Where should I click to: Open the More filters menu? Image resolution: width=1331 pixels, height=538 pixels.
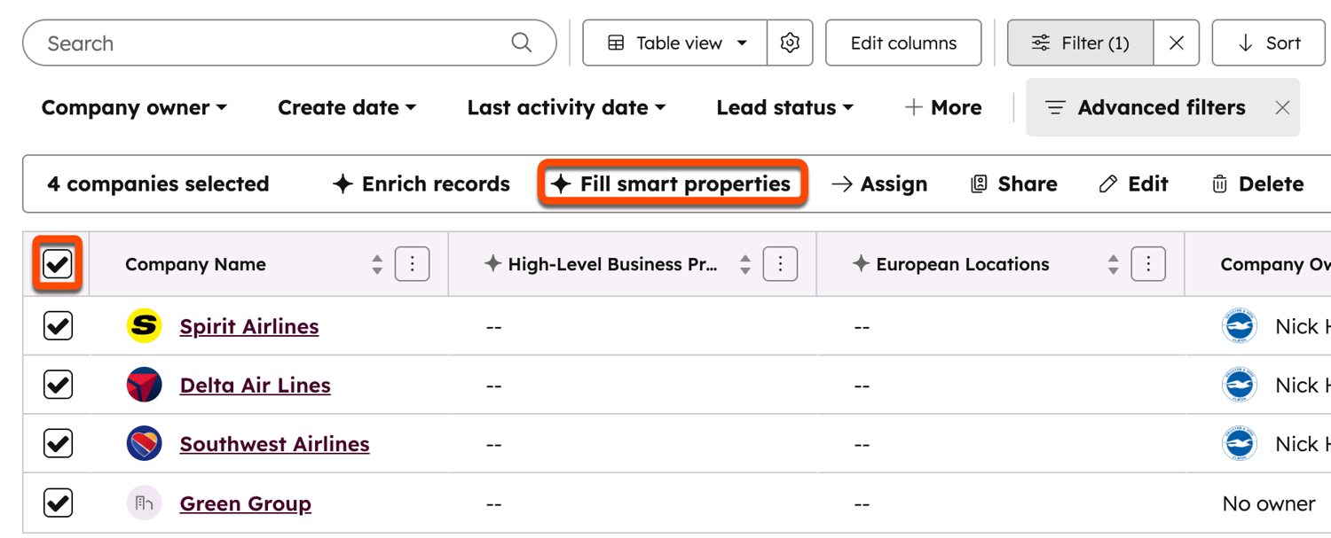(943, 107)
